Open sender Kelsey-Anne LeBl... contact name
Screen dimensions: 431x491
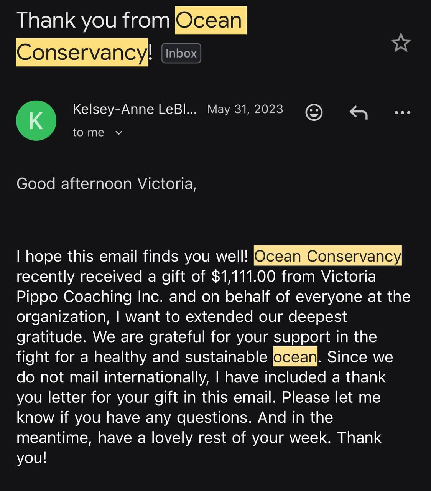pyautogui.click(x=135, y=109)
